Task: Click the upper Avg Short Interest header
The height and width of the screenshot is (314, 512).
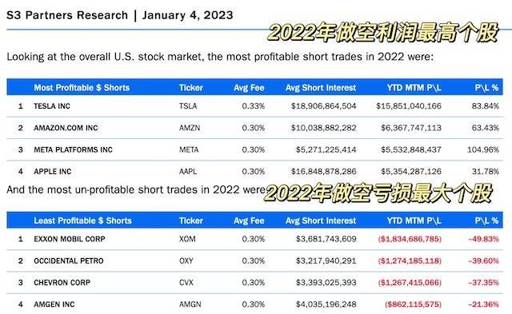Action: coord(321,88)
